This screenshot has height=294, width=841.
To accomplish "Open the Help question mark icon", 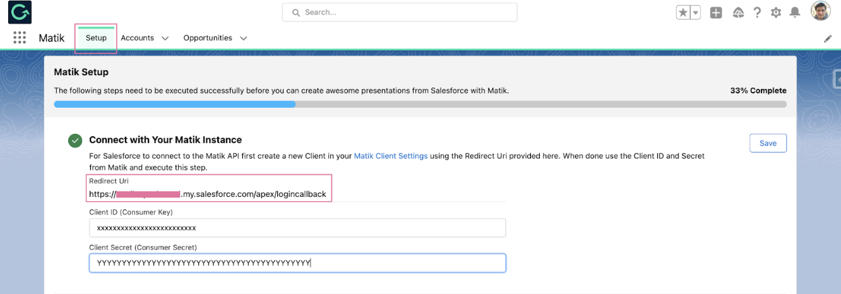I will (x=757, y=13).
